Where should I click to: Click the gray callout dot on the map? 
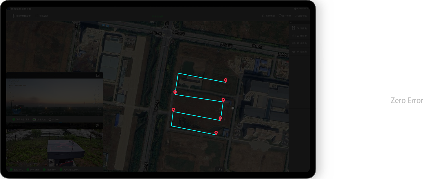coord(233,108)
